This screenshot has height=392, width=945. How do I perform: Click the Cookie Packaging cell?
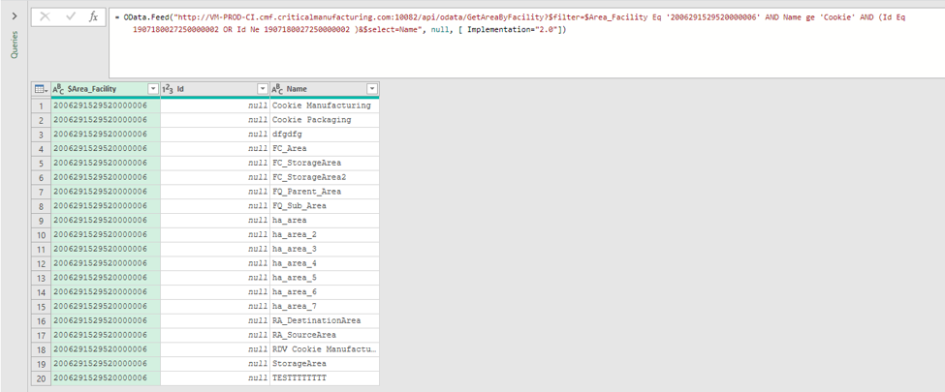click(x=311, y=120)
